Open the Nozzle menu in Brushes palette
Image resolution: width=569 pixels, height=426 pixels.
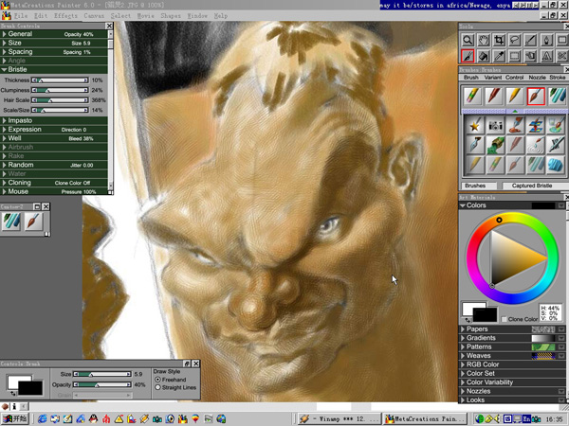538,78
